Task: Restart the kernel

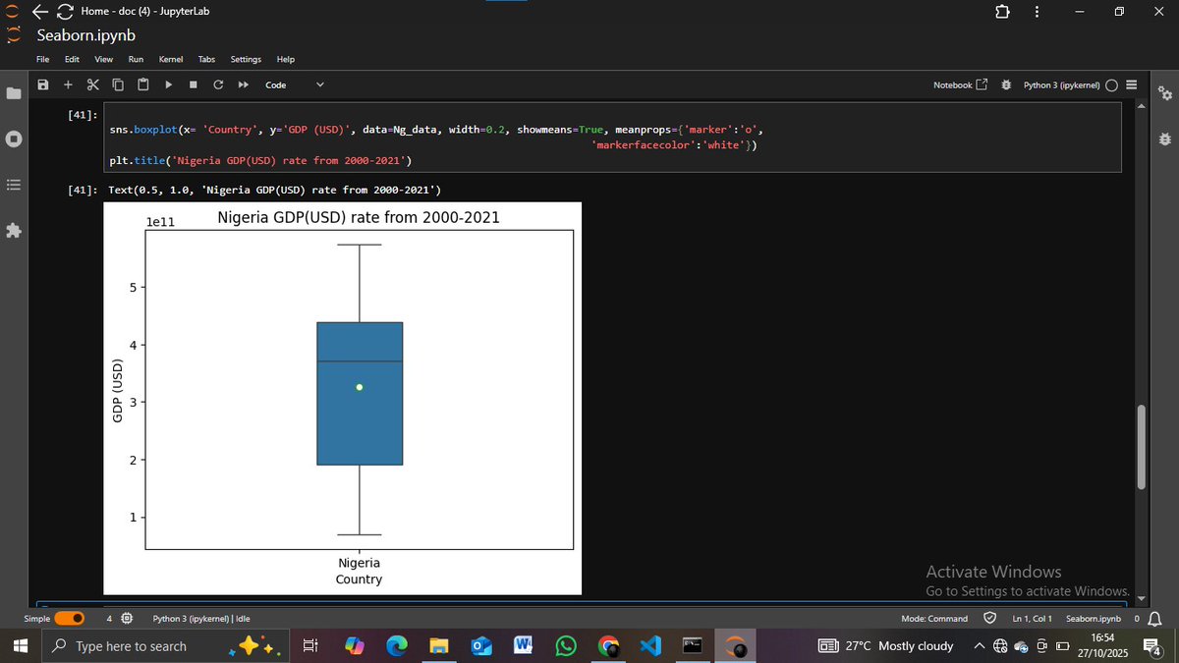Action: click(217, 84)
